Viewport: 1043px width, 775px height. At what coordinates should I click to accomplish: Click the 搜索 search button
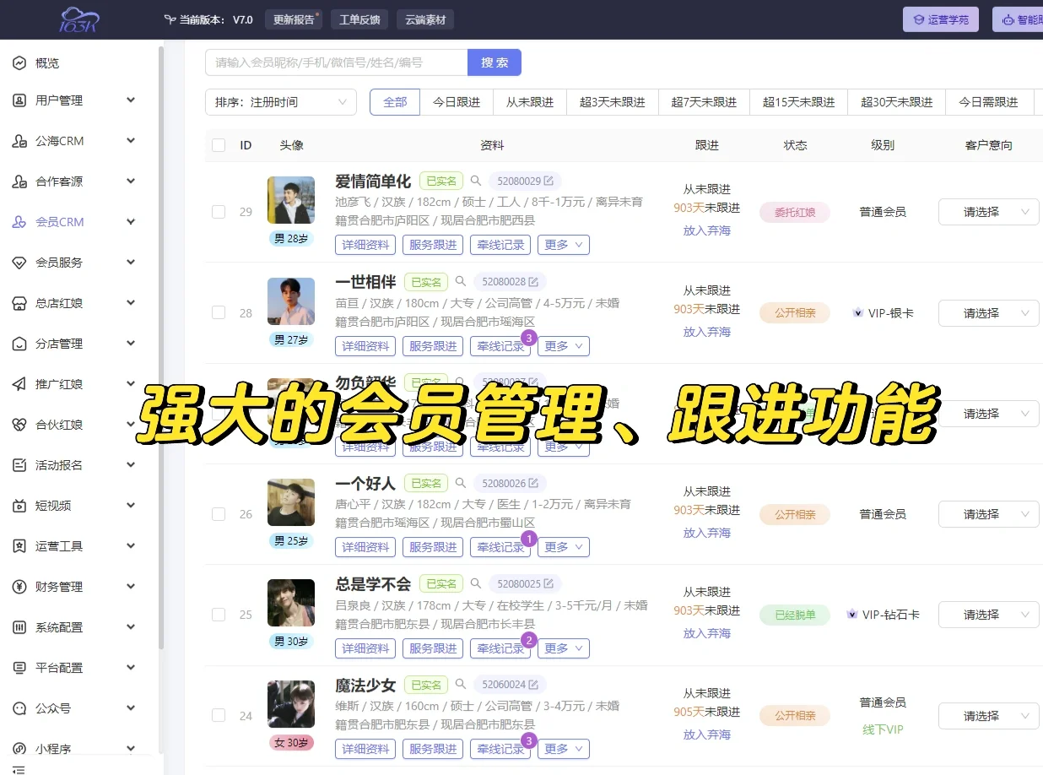coord(494,62)
